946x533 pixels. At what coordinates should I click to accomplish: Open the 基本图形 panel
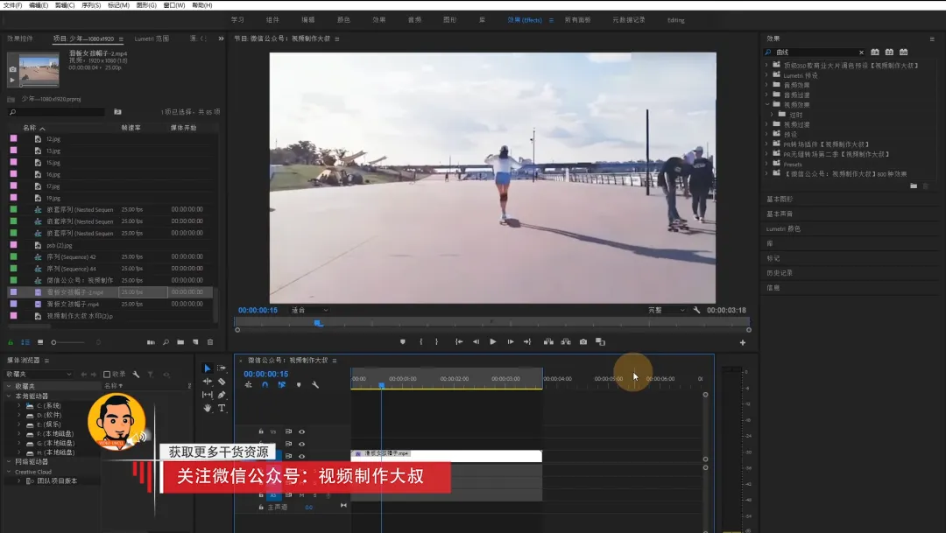(x=780, y=199)
